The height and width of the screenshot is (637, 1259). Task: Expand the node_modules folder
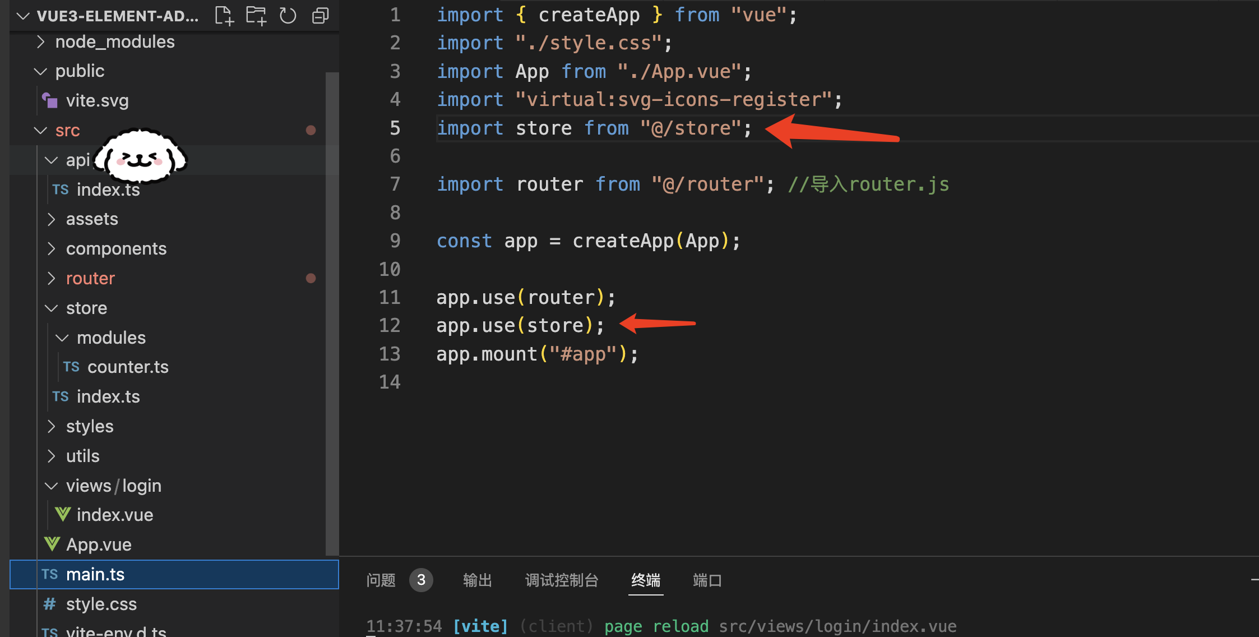(x=114, y=42)
